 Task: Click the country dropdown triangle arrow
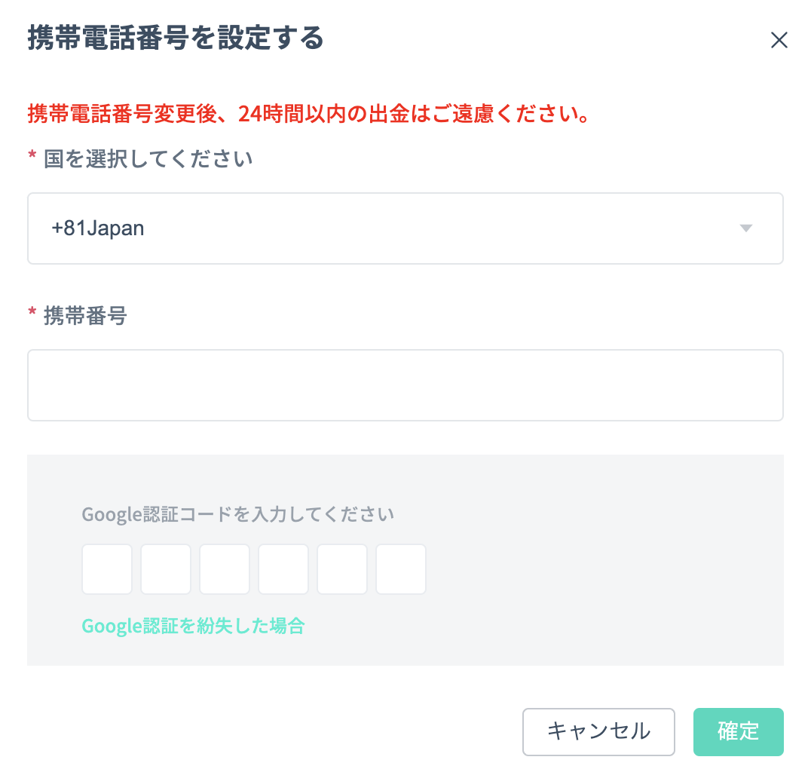[x=746, y=228]
